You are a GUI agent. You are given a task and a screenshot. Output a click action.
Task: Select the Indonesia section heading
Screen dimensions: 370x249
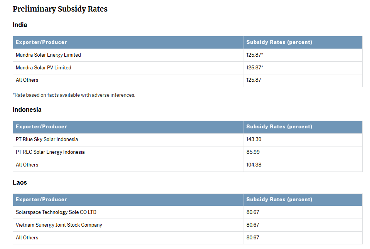[27, 110]
